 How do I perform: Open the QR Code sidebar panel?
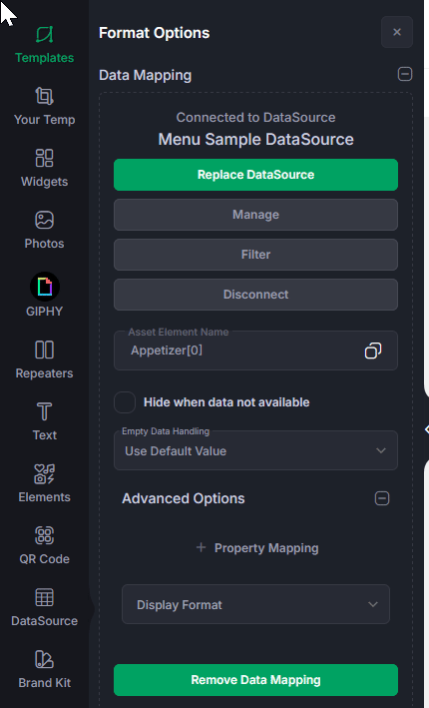click(44, 545)
